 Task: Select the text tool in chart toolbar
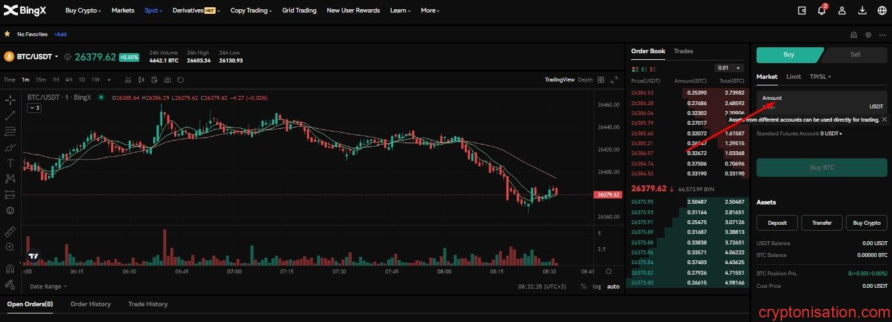(x=10, y=163)
